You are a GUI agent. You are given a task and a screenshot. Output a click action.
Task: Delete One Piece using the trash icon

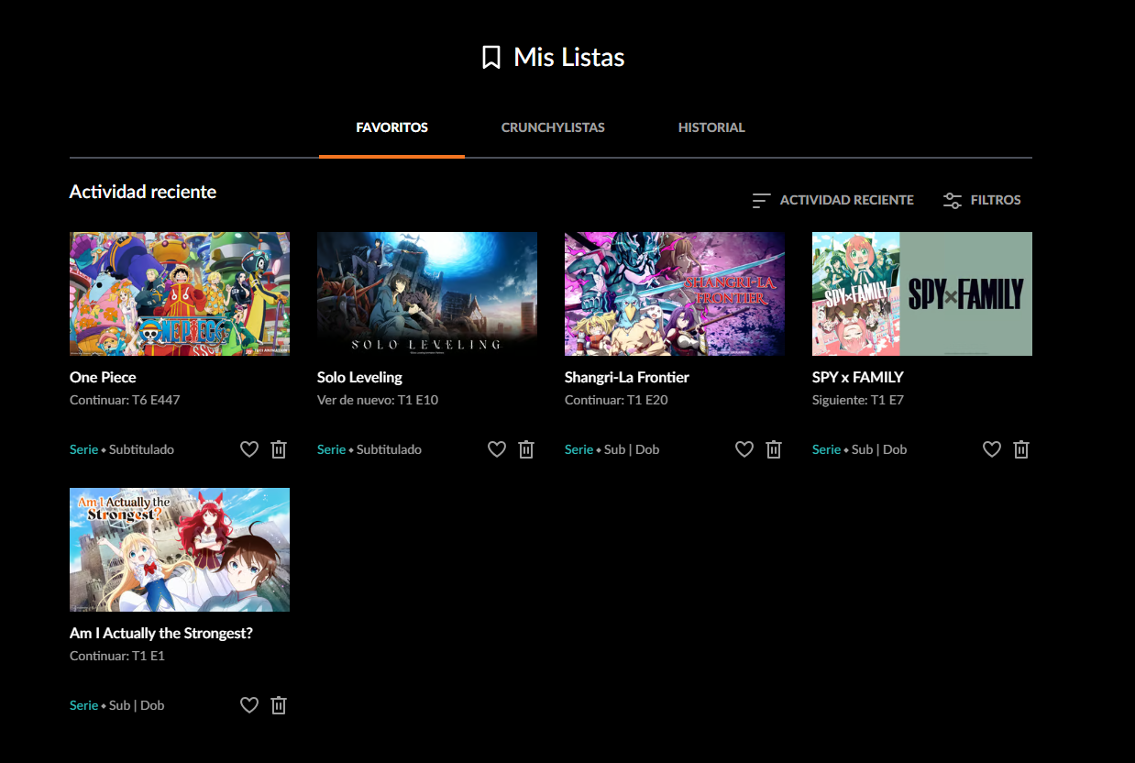279,449
